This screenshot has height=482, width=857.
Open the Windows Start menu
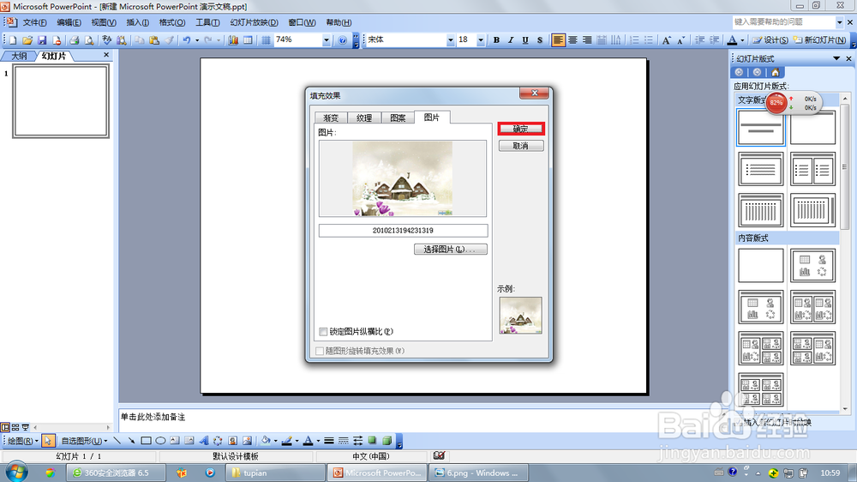pyautogui.click(x=16, y=472)
